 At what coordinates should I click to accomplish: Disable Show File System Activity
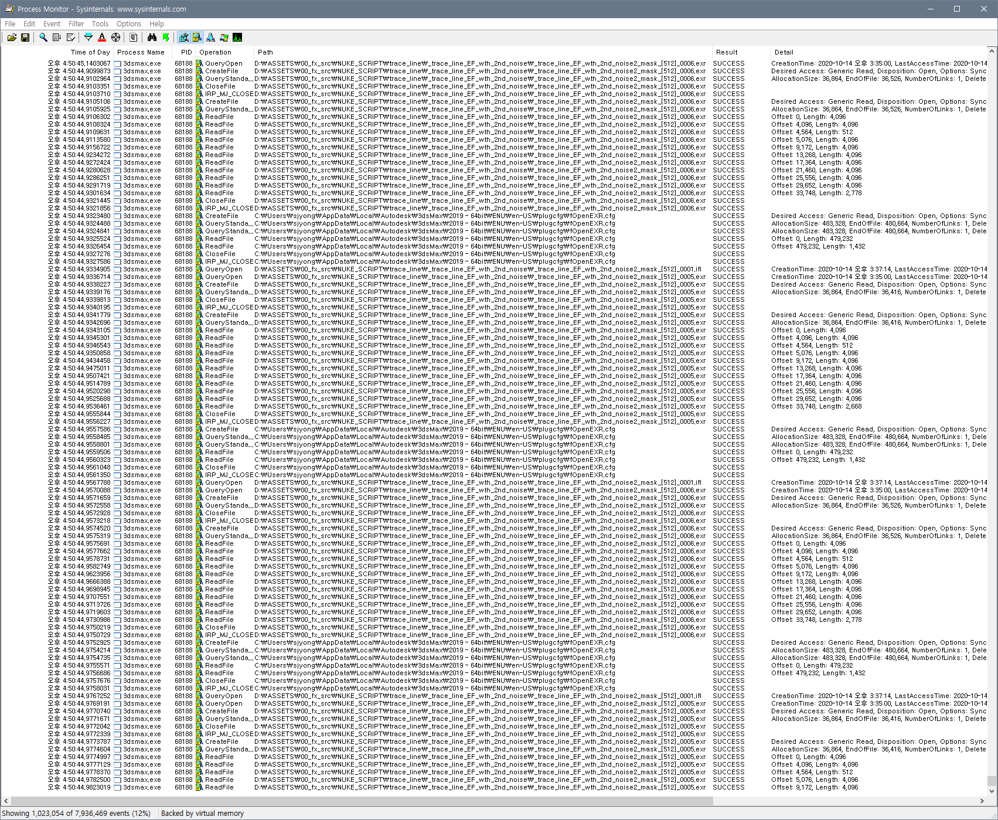click(197, 38)
